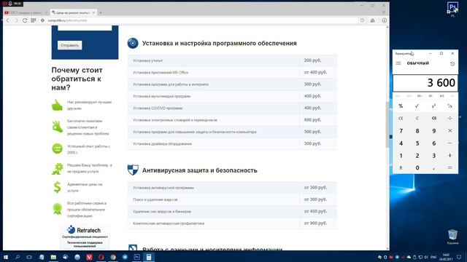Click the x squared key in Calculator
The height and width of the screenshot is (262, 467).
click(x=433, y=106)
